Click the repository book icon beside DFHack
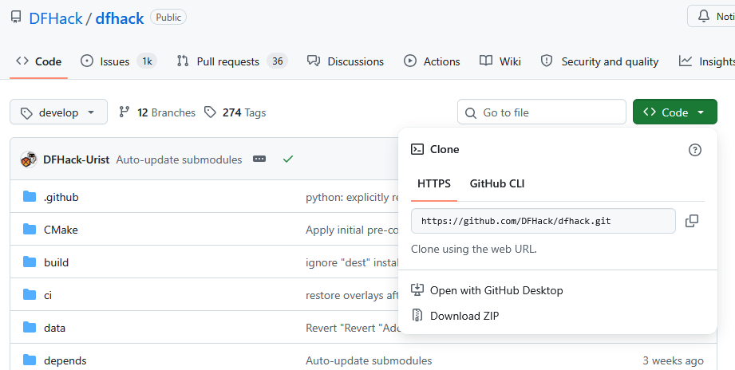The width and height of the screenshot is (735, 370). click(16, 18)
